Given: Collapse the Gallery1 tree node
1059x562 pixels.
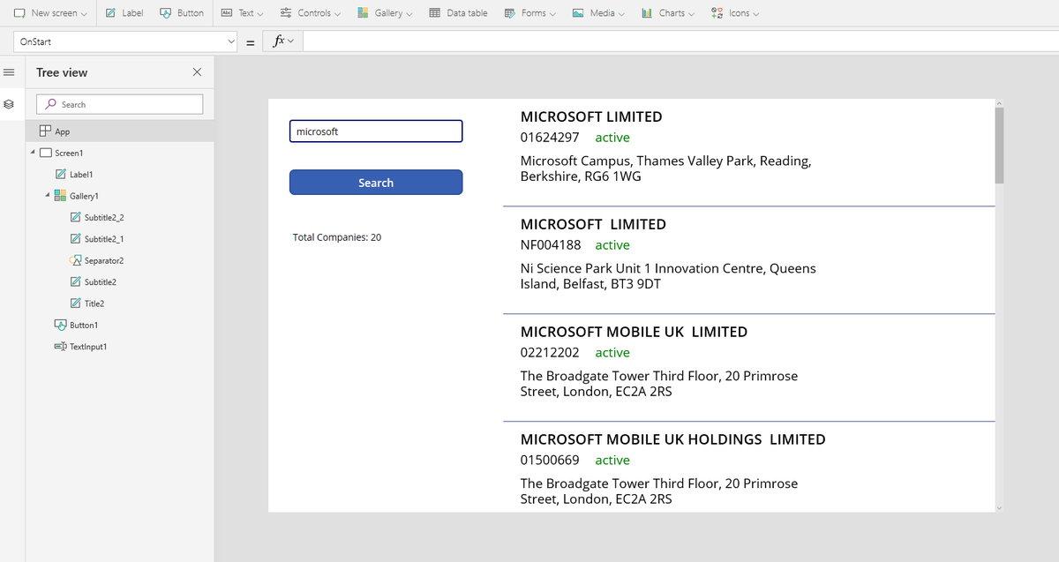Looking at the screenshot, I should [x=47, y=196].
